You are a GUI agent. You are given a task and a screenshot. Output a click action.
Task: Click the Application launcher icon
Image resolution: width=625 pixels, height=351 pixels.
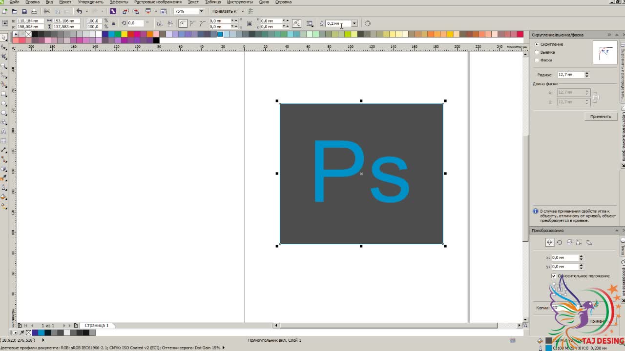coord(148,11)
